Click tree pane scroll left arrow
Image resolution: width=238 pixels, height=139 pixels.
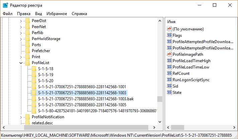click(x=4, y=128)
